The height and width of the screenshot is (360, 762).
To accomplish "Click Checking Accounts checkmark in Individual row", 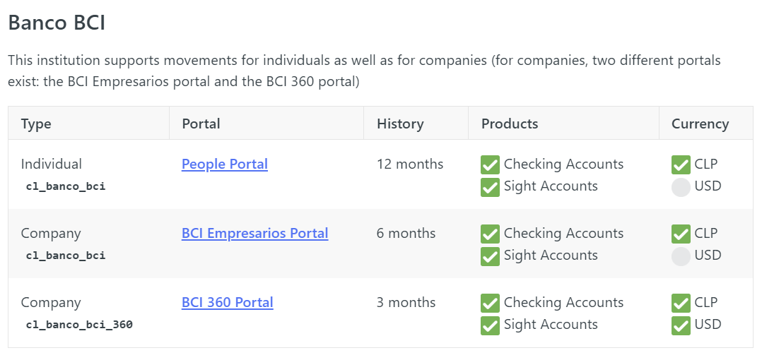I will tap(490, 165).
